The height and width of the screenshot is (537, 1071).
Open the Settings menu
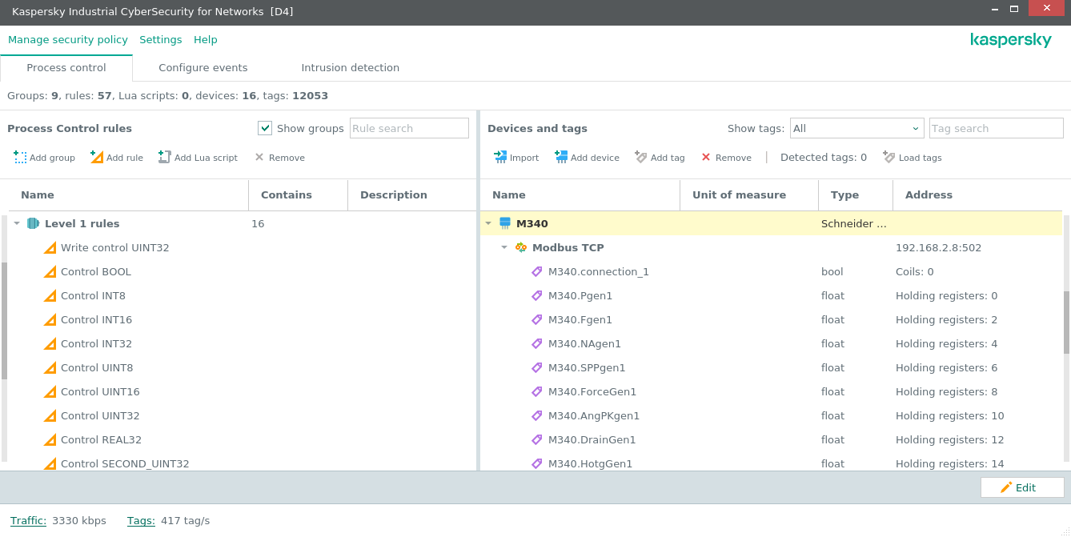coord(161,39)
